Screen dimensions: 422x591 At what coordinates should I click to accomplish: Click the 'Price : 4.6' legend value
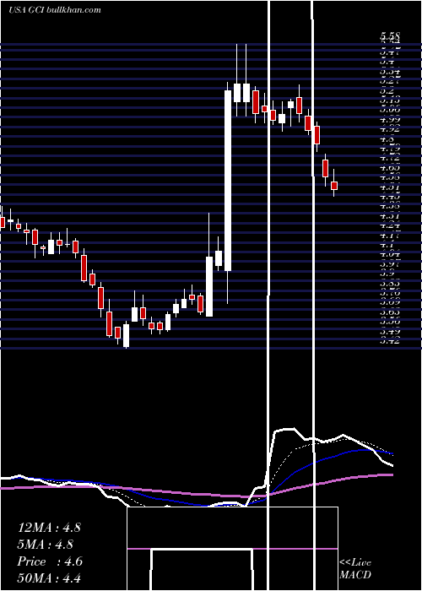(50, 561)
